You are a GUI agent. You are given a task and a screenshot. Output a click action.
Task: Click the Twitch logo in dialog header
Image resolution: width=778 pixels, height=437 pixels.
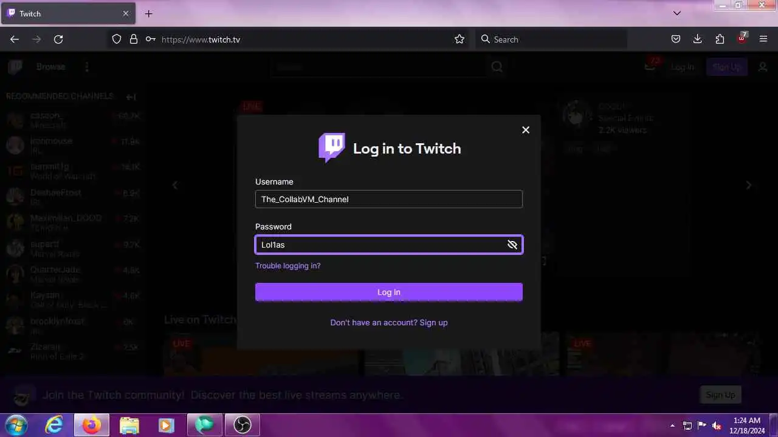[332, 148]
